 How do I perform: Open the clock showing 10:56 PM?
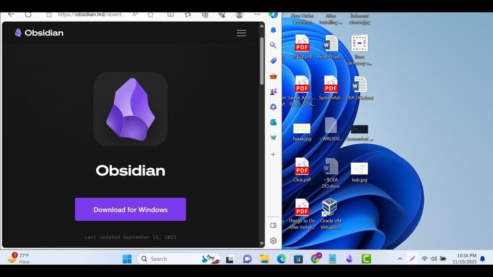click(x=465, y=258)
